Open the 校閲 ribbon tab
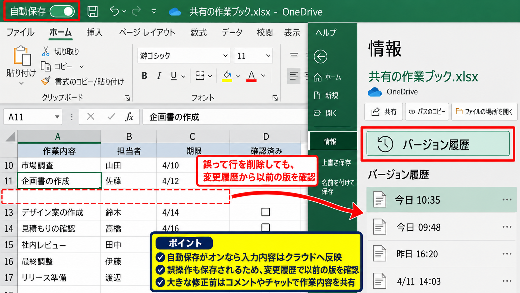The width and height of the screenshot is (520, 293). tap(265, 32)
